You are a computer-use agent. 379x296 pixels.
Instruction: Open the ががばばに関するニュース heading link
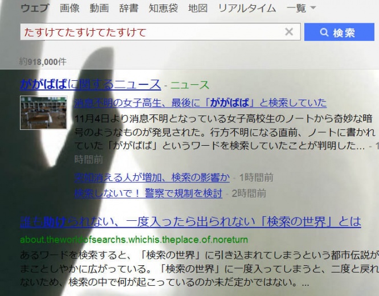[x=91, y=84]
